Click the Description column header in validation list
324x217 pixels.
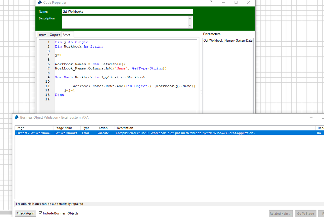pos(125,128)
